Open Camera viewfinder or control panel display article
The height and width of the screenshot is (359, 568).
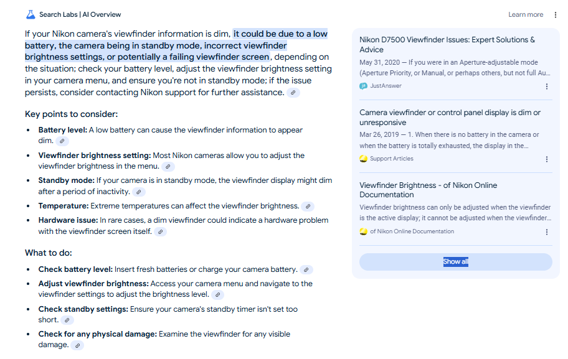450,117
